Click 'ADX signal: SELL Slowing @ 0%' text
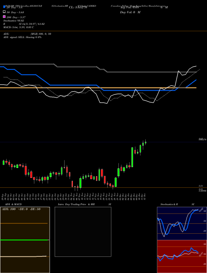Viewport: 207px width, 273px height. pos(22,37)
